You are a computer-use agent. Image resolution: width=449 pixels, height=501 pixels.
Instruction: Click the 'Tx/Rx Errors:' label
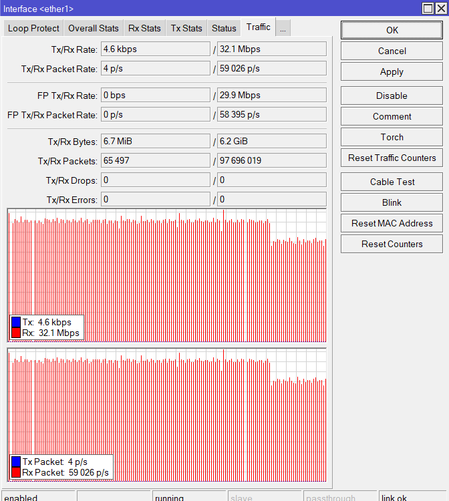tap(72, 200)
